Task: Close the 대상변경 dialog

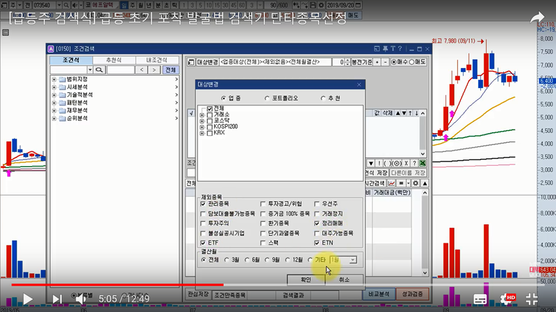Action: (x=359, y=85)
